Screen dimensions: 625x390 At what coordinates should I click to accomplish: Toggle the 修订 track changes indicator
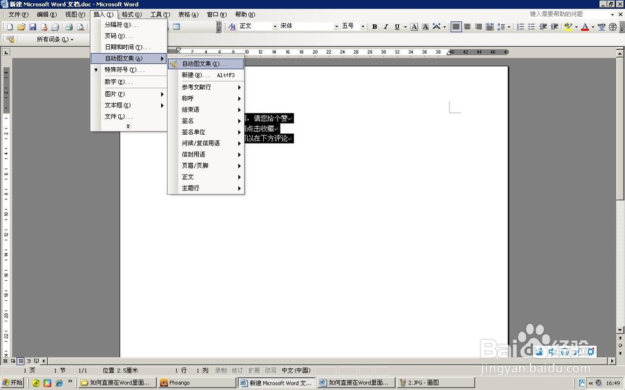tap(237, 370)
